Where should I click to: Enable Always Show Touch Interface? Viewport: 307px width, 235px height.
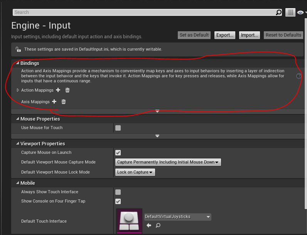[118, 192]
